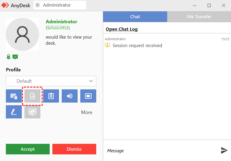231x161 pixels.
Task: Click the 'Session request received' chat entry
Action: click(x=137, y=45)
